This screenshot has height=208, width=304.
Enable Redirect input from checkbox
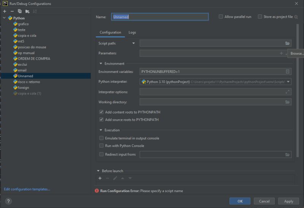(x=101, y=154)
